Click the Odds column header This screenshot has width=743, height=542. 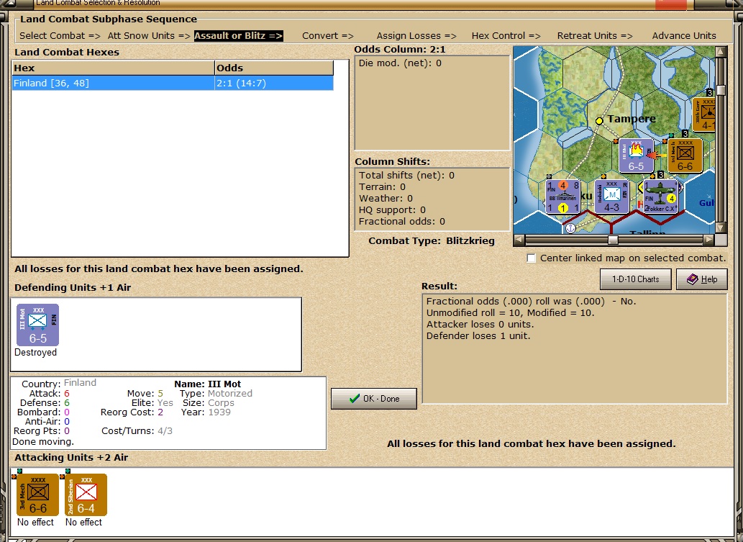[x=274, y=68]
